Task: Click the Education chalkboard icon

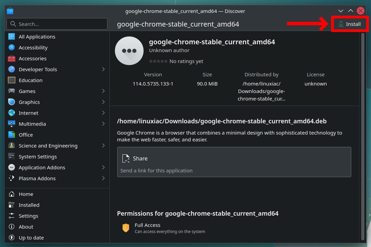Action: (x=11, y=80)
